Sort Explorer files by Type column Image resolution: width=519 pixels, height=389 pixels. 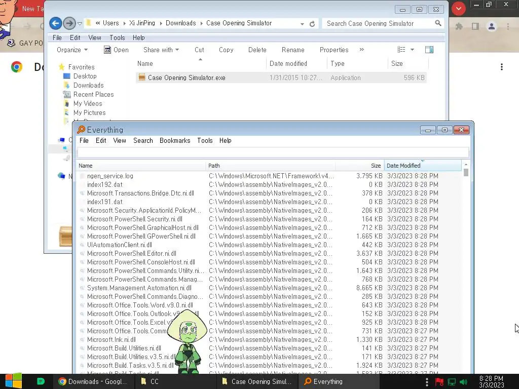357,63
